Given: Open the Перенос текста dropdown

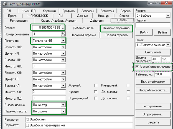Looking at the screenshot, I should [63, 111].
